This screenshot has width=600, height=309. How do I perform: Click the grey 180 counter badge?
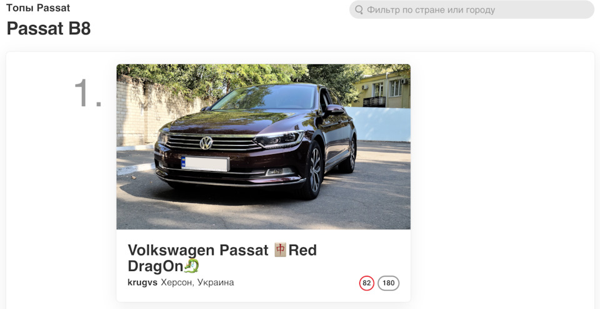388,283
